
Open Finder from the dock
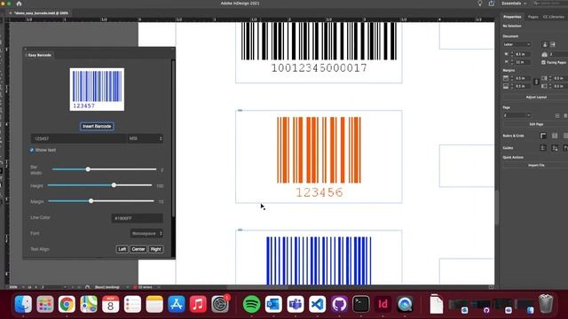(23, 304)
